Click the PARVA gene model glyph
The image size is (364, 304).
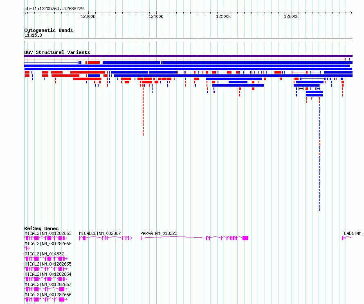click(195, 238)
